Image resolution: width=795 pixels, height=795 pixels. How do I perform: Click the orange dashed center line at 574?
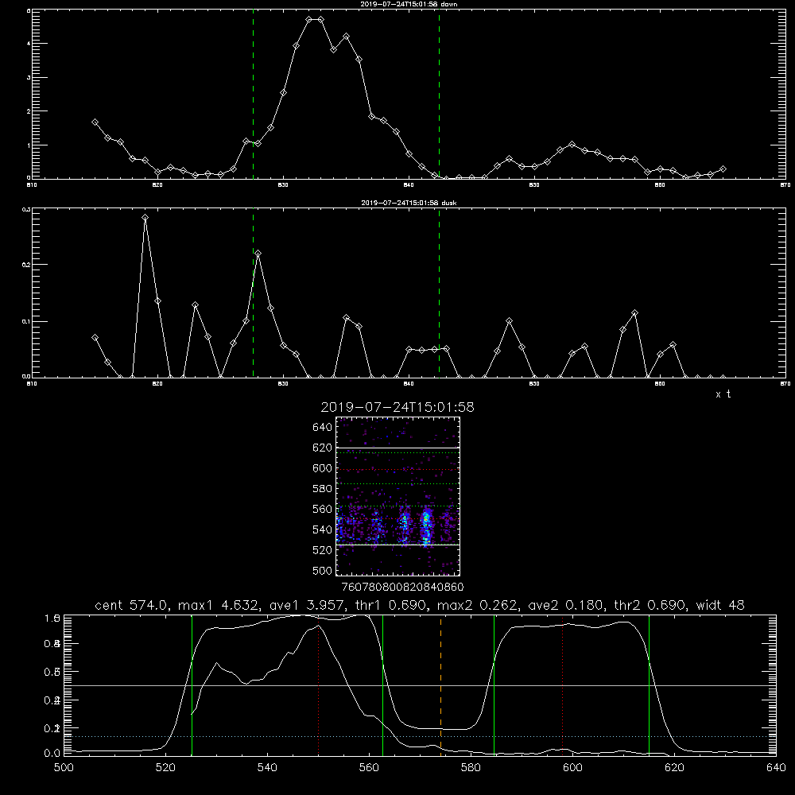click(440, 684)
